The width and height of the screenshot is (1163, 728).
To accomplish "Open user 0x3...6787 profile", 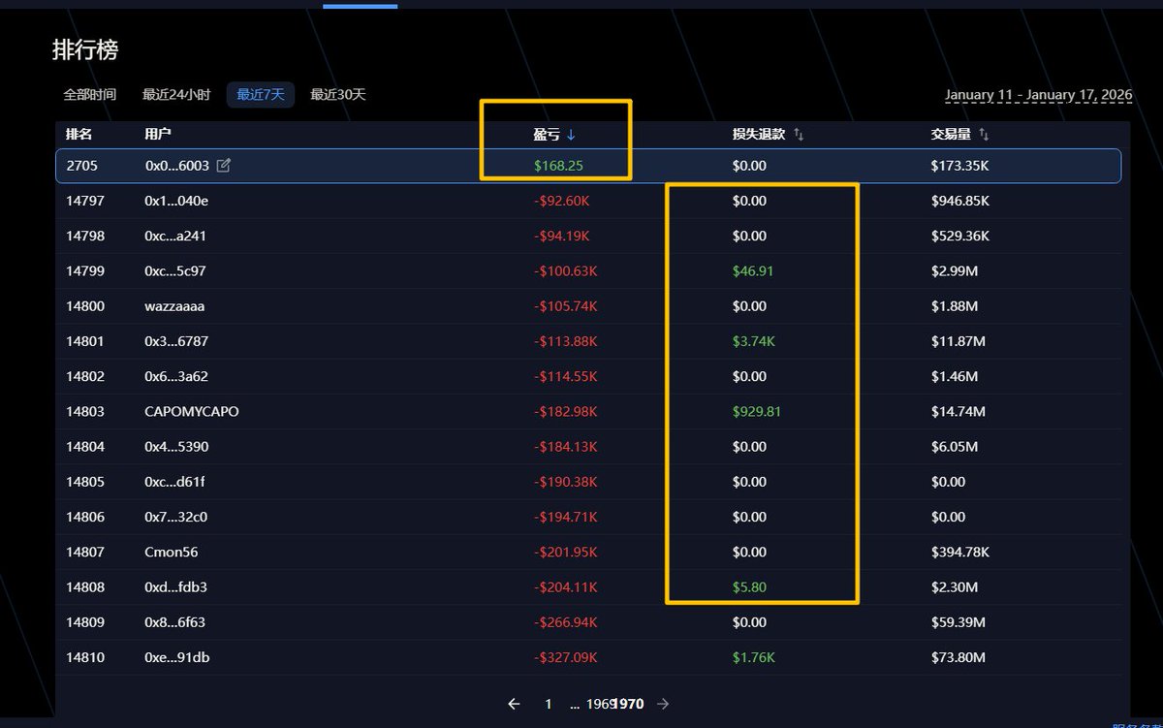I will click(x=176, y=341).
